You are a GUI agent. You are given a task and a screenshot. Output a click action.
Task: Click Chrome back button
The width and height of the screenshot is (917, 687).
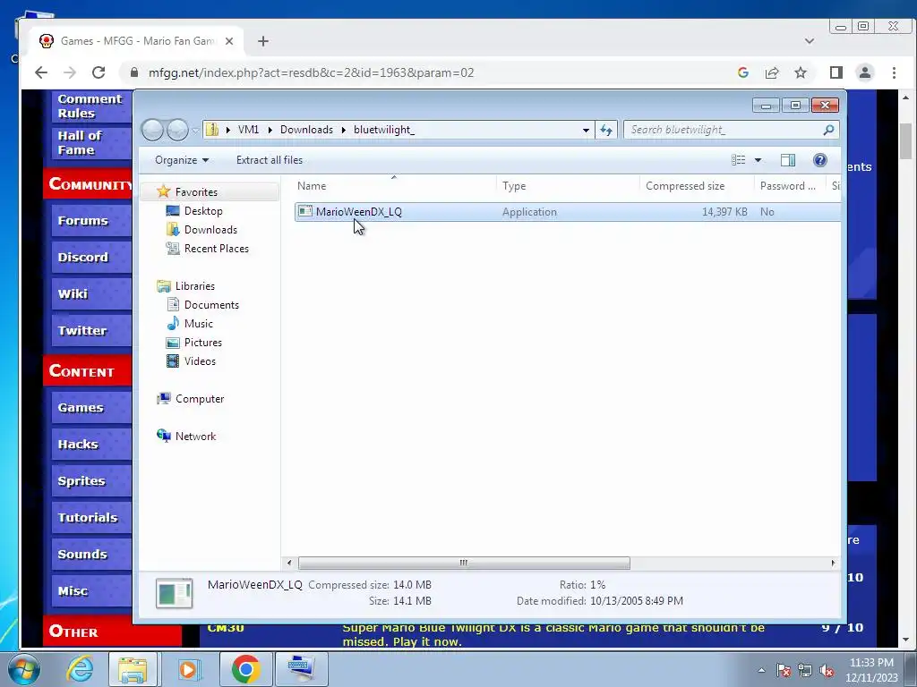41,72
